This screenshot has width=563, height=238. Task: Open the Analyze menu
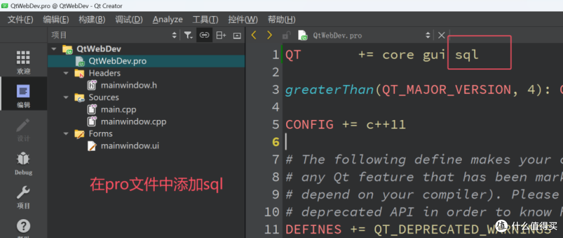click(x=167, y=19)
